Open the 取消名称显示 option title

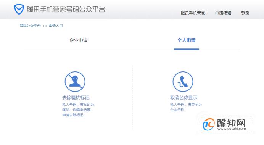(184, 98)
